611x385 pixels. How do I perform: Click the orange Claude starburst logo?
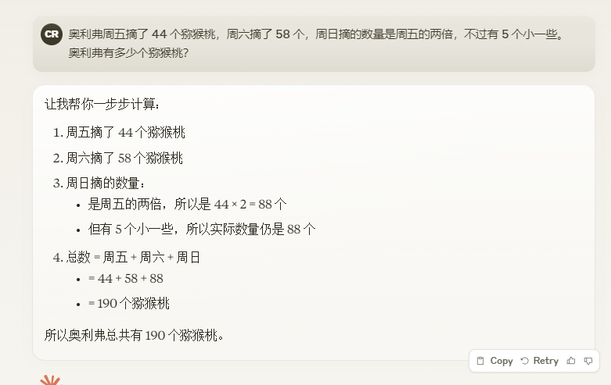51,380
